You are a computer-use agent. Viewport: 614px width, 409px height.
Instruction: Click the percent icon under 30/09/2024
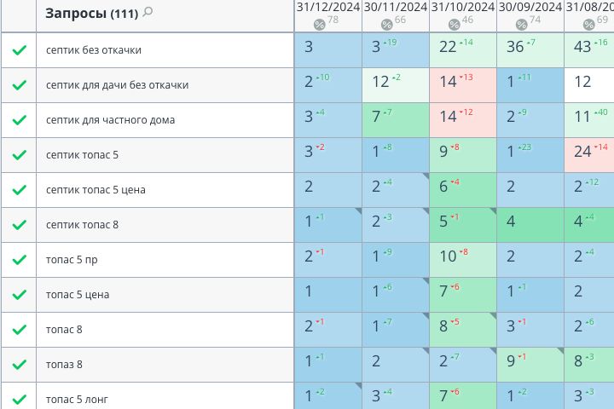[x=521, y=24]
